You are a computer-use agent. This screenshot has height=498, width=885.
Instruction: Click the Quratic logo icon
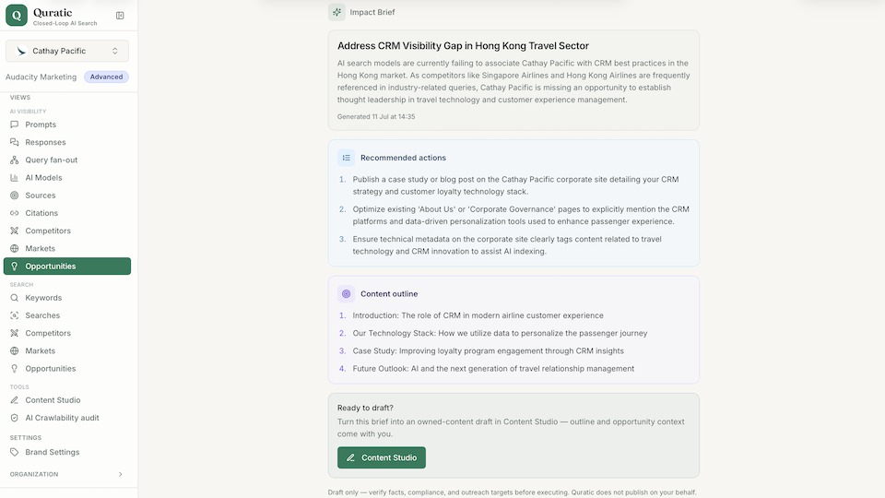point(17,16)
